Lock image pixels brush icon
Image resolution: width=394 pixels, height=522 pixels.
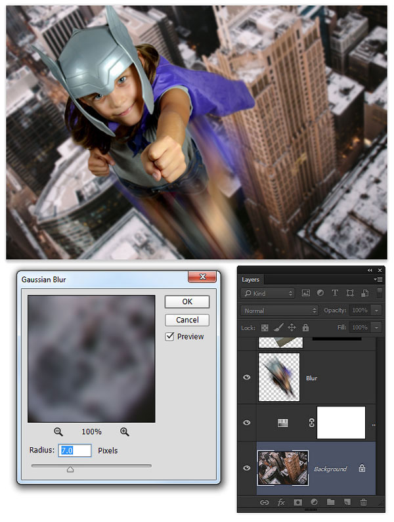[278, 328]
